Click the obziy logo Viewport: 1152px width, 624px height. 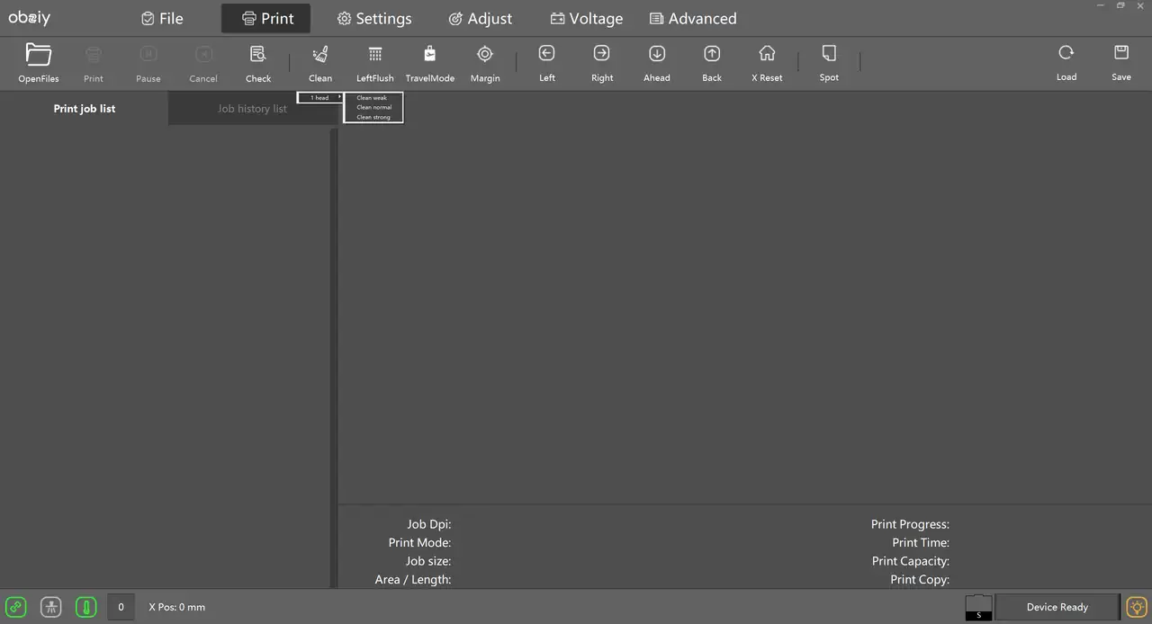(x=30, y=18)
